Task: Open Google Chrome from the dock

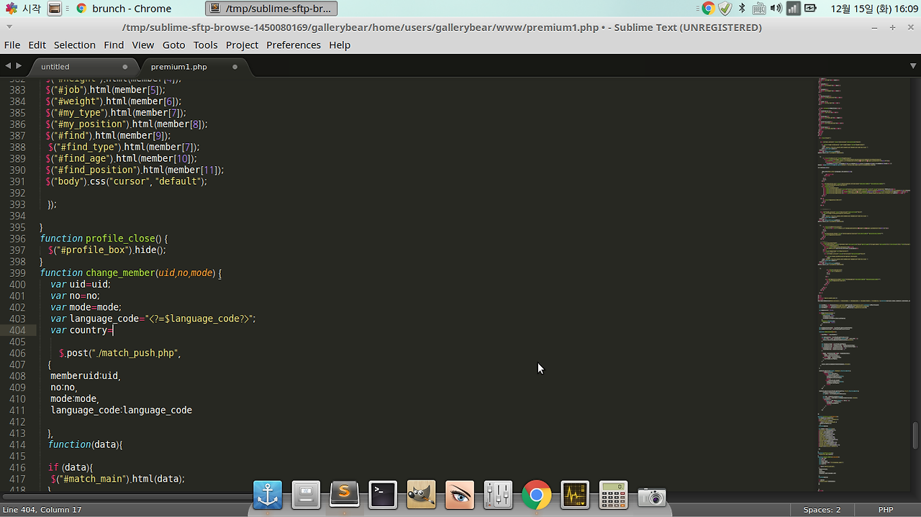Action: click(x=536, y=495)
